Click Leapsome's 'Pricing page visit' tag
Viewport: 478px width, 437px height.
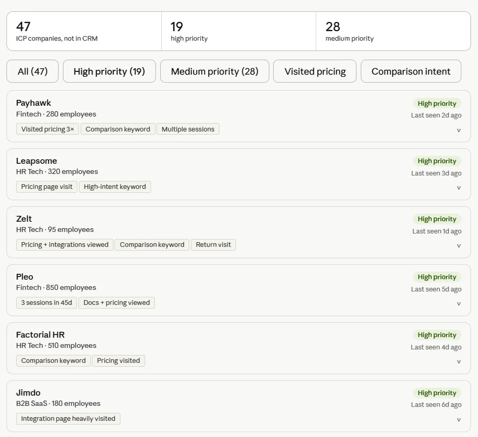[47, 186]
